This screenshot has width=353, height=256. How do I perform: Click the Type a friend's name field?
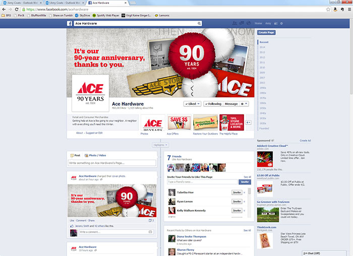click(202, 182)
